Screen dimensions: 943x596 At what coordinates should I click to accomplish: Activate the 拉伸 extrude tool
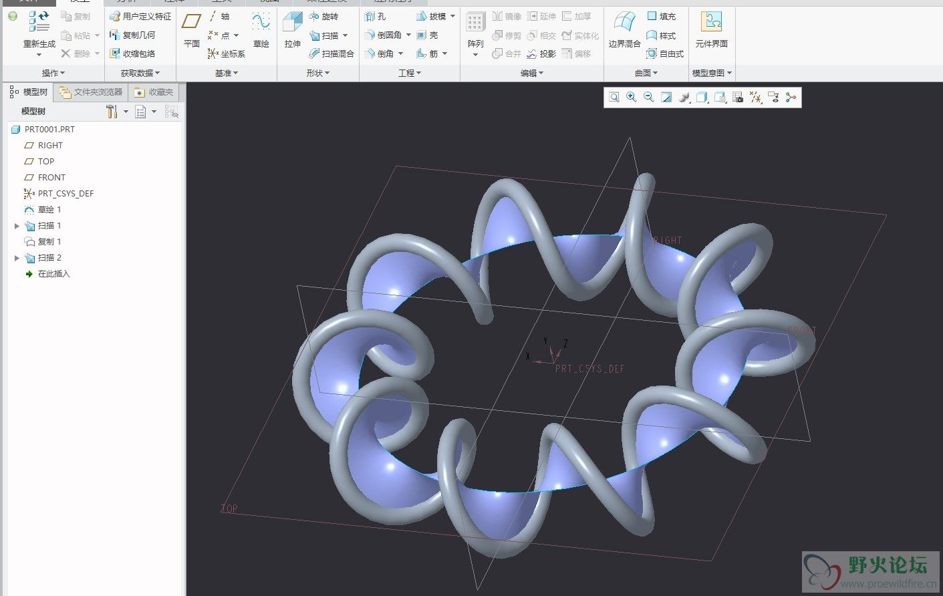pos(293,30)
